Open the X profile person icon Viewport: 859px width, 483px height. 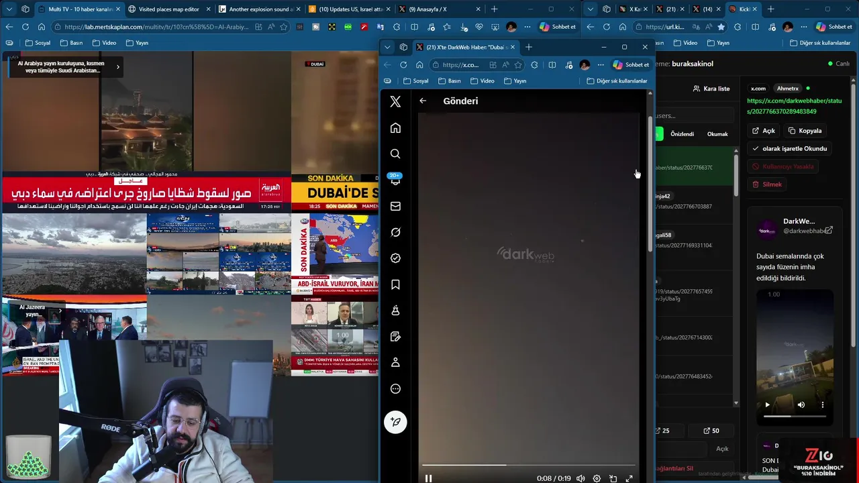[395, 362]
